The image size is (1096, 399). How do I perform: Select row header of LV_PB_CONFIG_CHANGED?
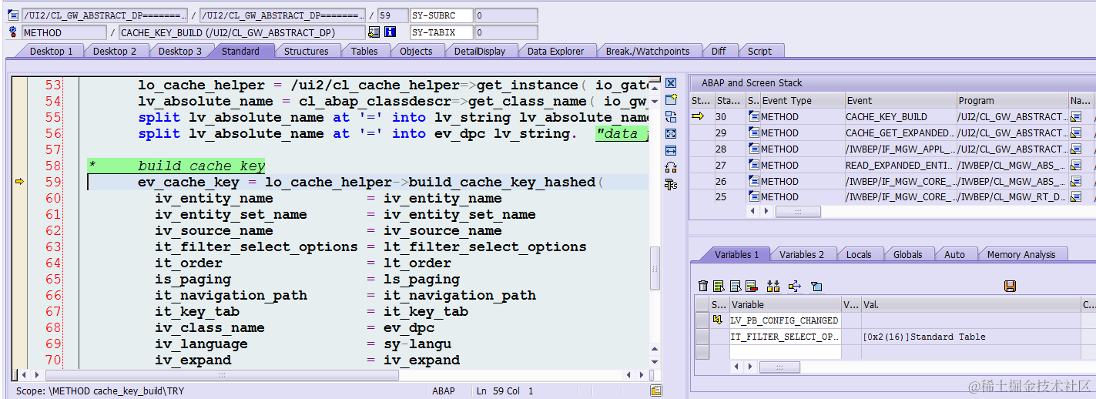coord(702,320)
